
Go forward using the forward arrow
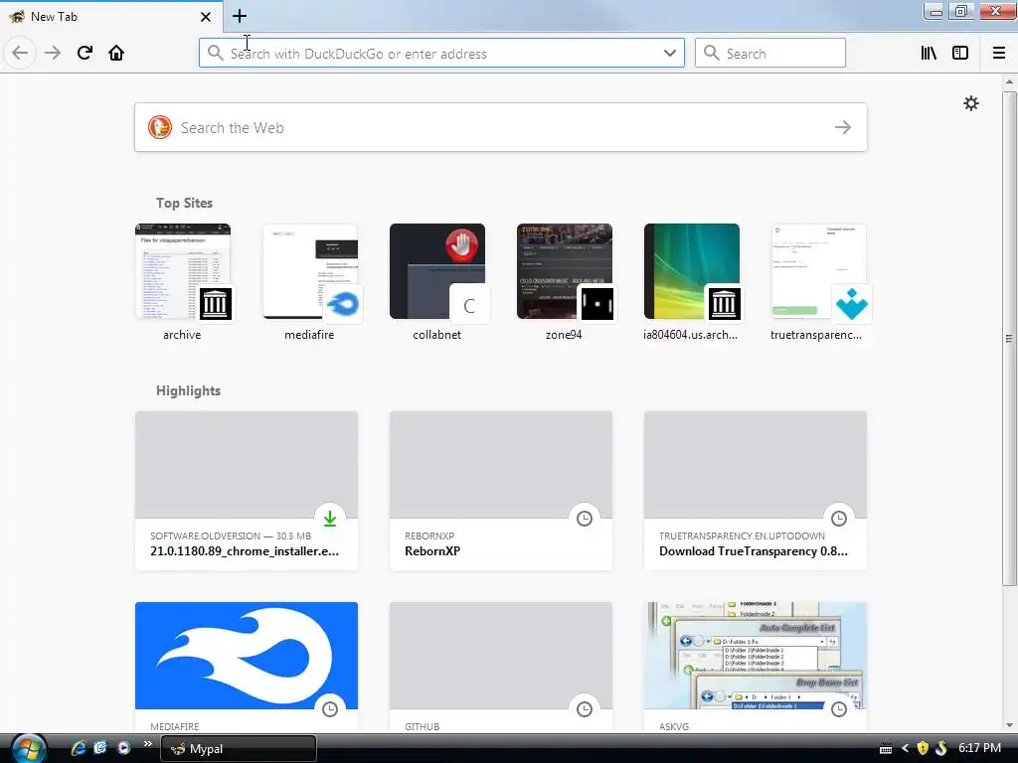53,53
